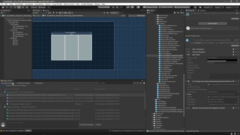Viewport: 240px width, 135px height.
Task: Toggle the active checkbox beside prefab name
Action: coord(191,40)
